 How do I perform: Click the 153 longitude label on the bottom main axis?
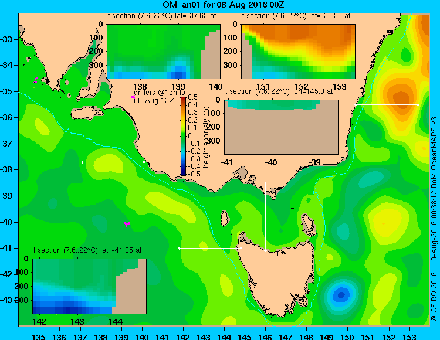(409, 336)
